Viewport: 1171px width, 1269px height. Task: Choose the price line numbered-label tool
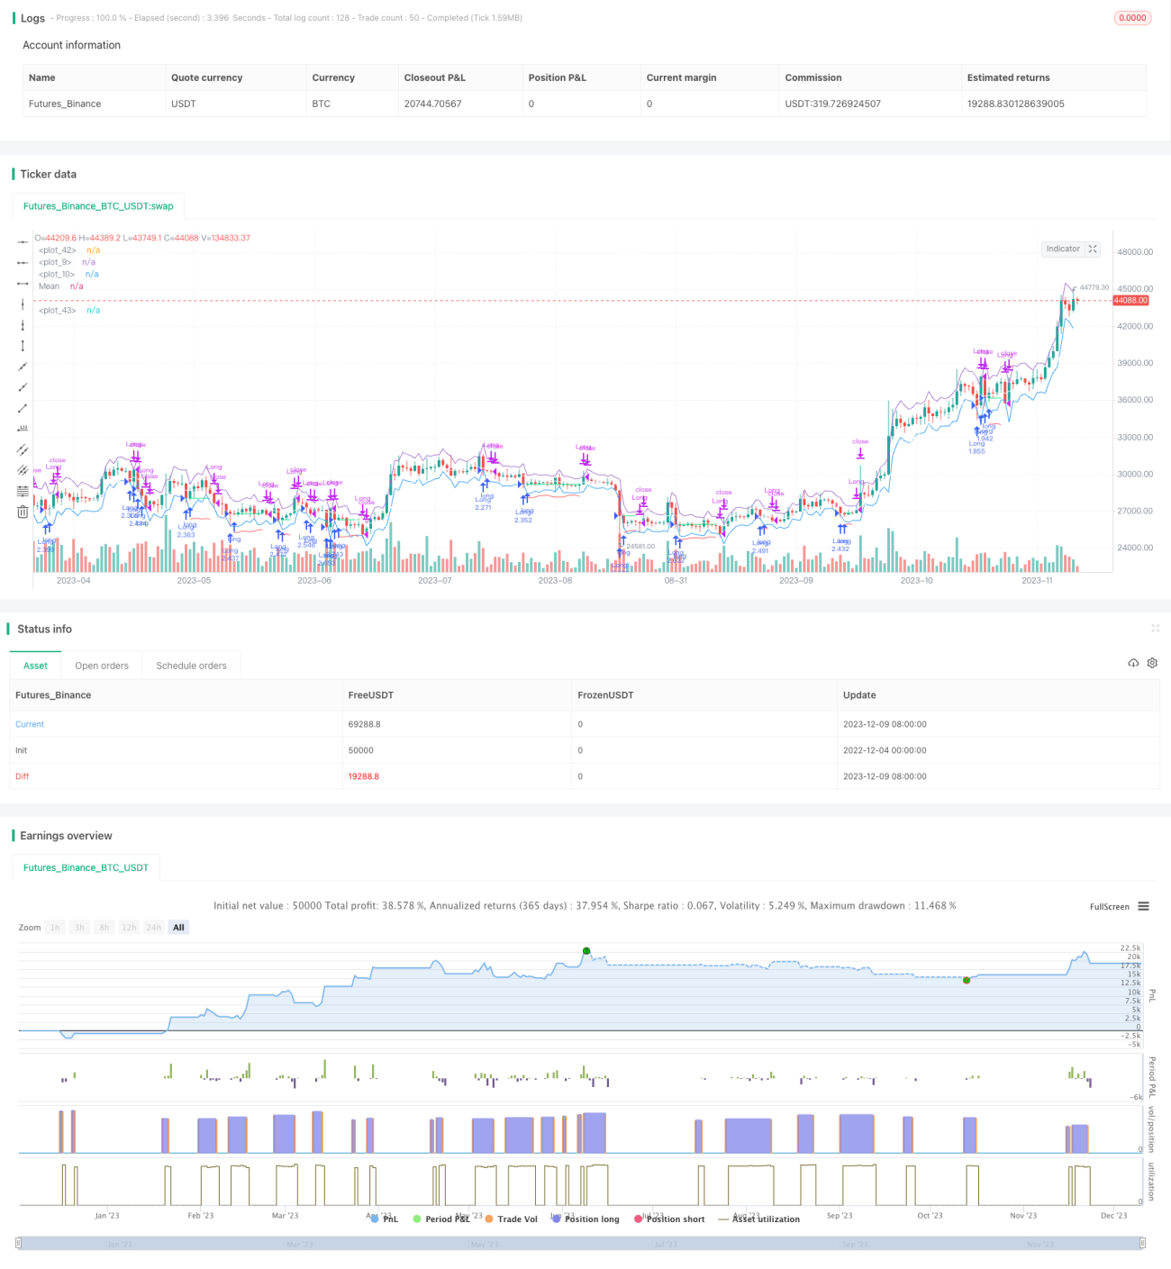tap(23, 429)
